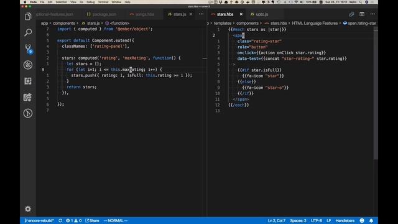
Task: Click the {{/each}} line in stars.hbs
Action: point(239,105)
